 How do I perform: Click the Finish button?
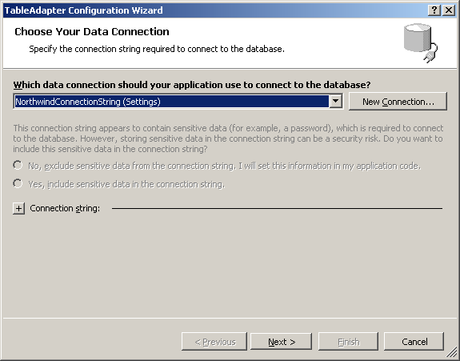pyautogui.click(x=348, y=342)
